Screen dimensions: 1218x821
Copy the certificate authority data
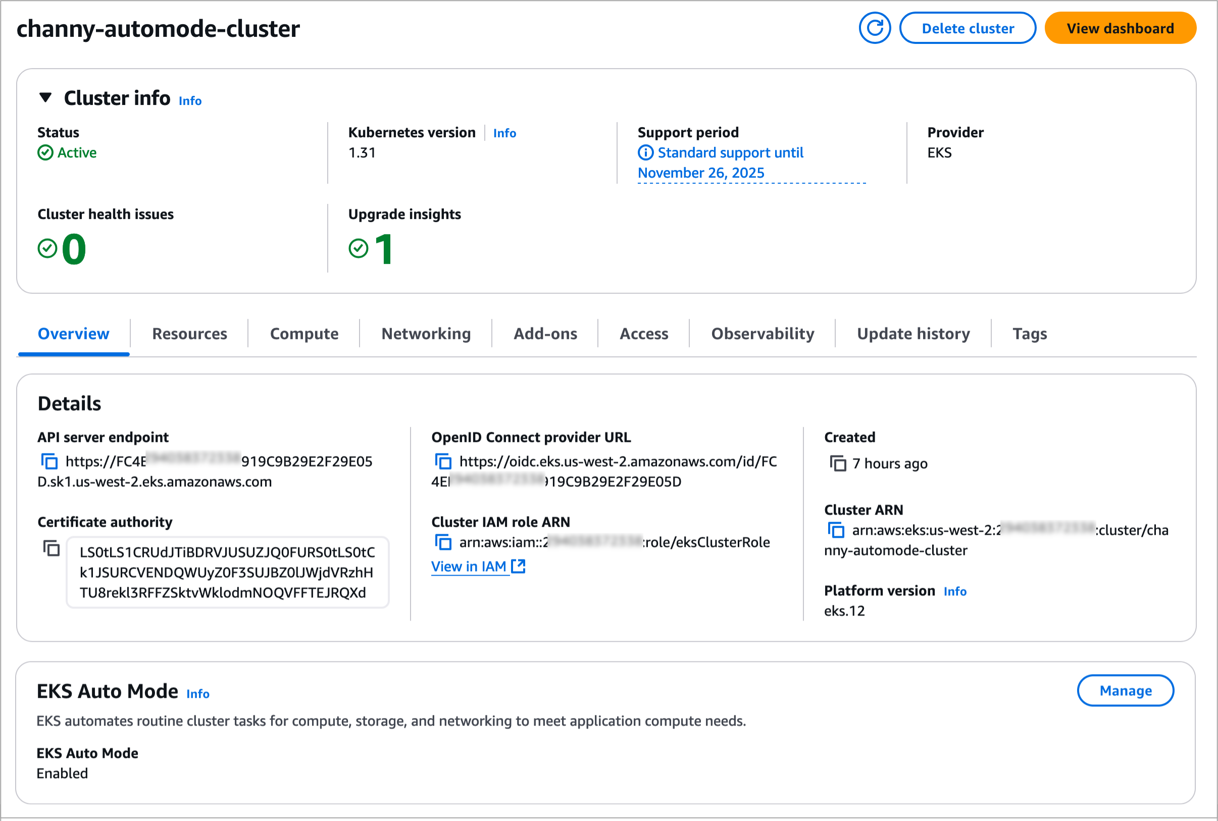pos(52,548)
